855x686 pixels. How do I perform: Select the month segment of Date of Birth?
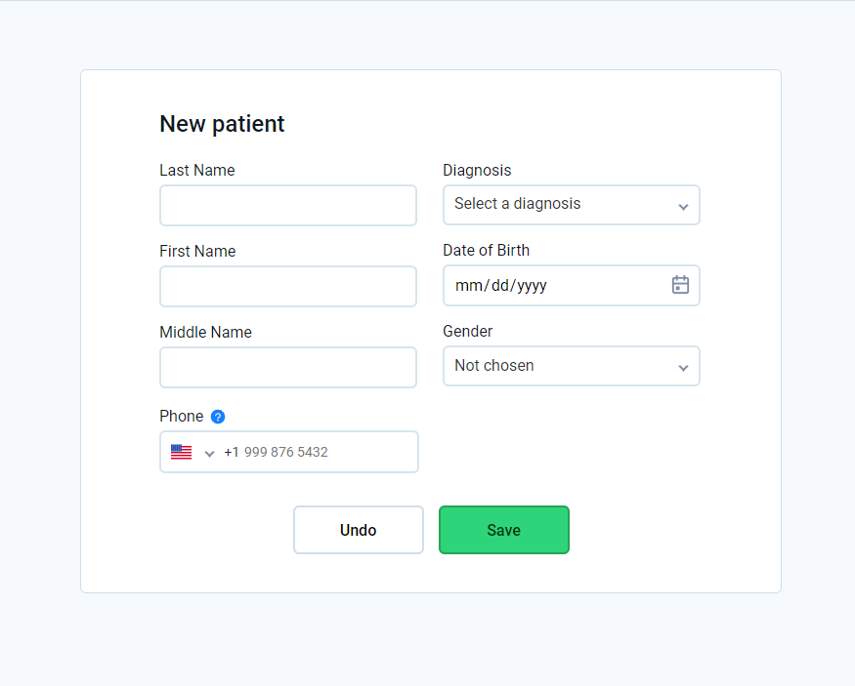[x=470, y=286]
